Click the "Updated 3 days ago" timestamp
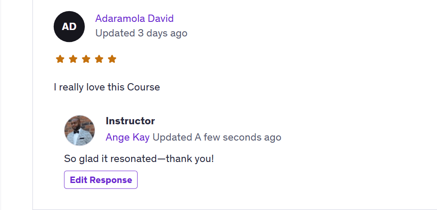437x210 pixels. pos(141,33)
